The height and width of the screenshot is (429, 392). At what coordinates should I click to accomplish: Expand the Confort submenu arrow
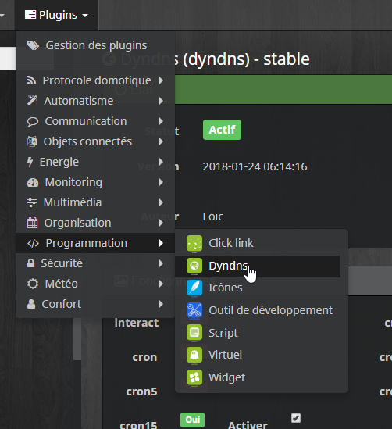click(x=162, y=304)
